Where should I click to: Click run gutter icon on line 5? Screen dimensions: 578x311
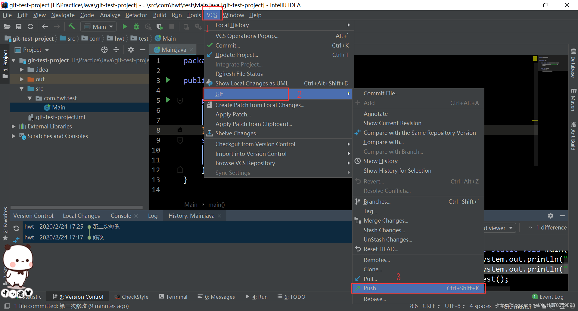tap(168, 100)
